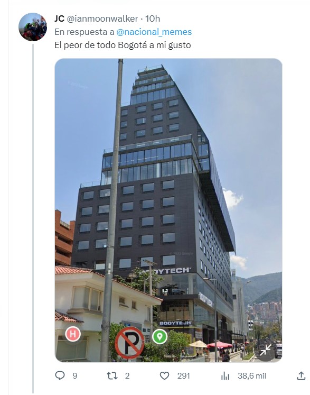Screen dimensions: 310x395
Task: Open the @nacional_memes mention link
Action: click(154, 32)
